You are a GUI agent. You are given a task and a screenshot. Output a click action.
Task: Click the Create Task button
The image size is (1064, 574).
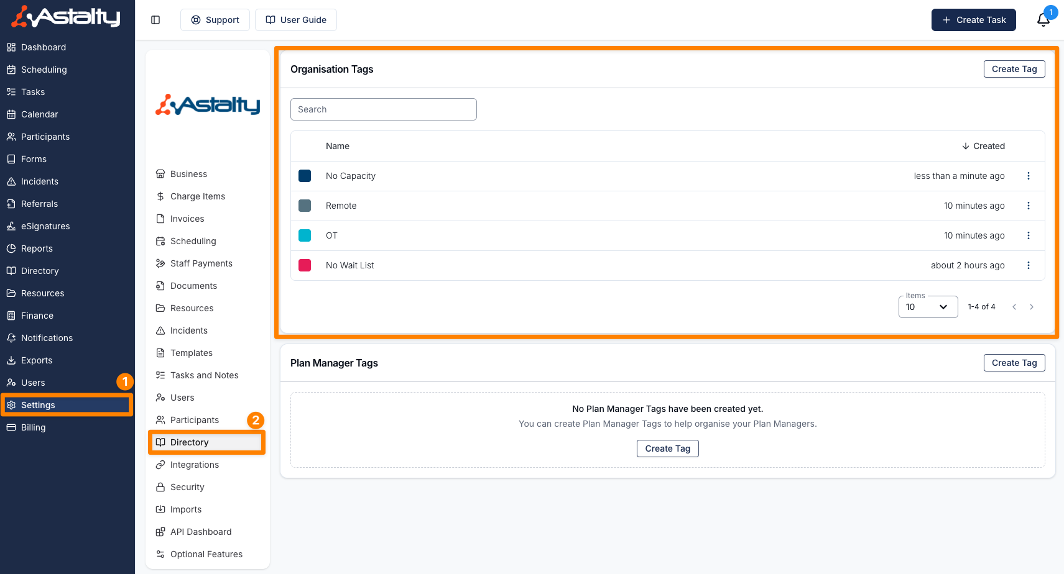pyautogui.click(x=973, y=20)
